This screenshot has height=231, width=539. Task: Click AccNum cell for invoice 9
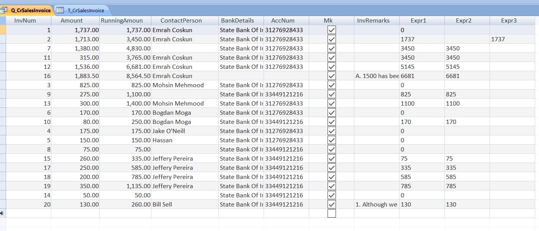tap(286, 94)
